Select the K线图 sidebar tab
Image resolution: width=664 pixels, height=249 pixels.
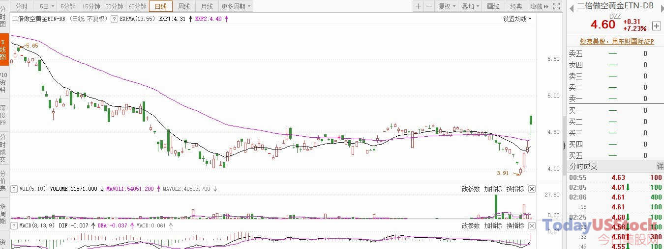pyautogui.click(x=4, y=50)
